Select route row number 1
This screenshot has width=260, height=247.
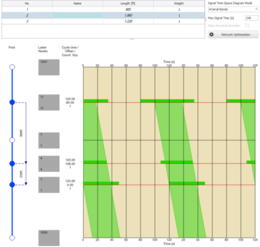[103, 9]
